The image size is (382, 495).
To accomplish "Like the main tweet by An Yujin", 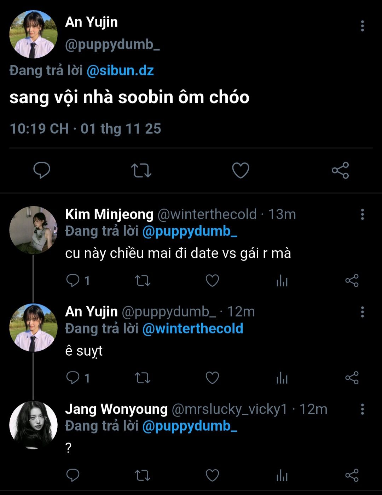I will 241,170.
